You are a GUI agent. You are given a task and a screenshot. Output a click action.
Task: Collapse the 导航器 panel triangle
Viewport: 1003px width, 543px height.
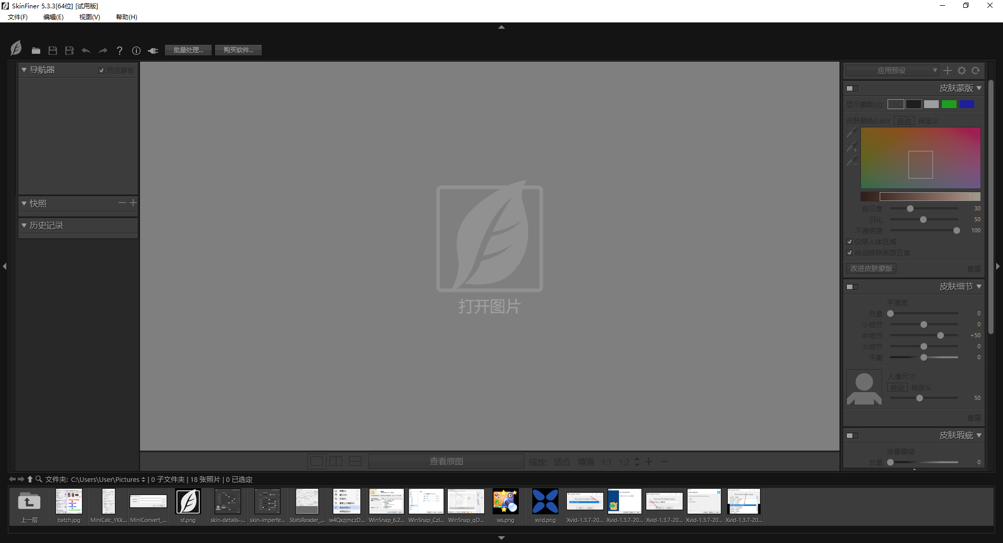point(24,69)
